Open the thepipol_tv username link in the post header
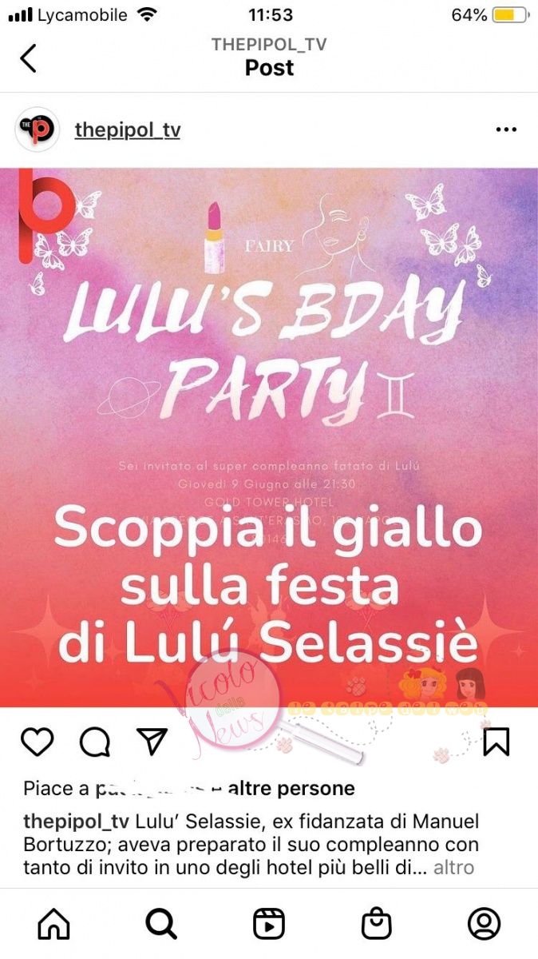The height and width of the screenshot is (959, 538). coord(128,130)
